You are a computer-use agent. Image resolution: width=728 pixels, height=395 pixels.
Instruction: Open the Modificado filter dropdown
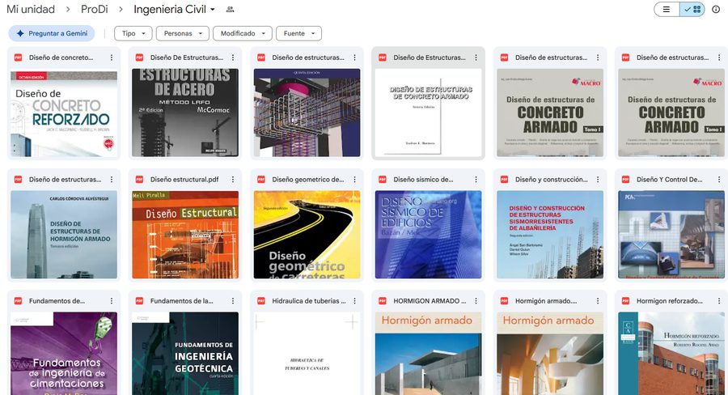click(x=243, y=33)
